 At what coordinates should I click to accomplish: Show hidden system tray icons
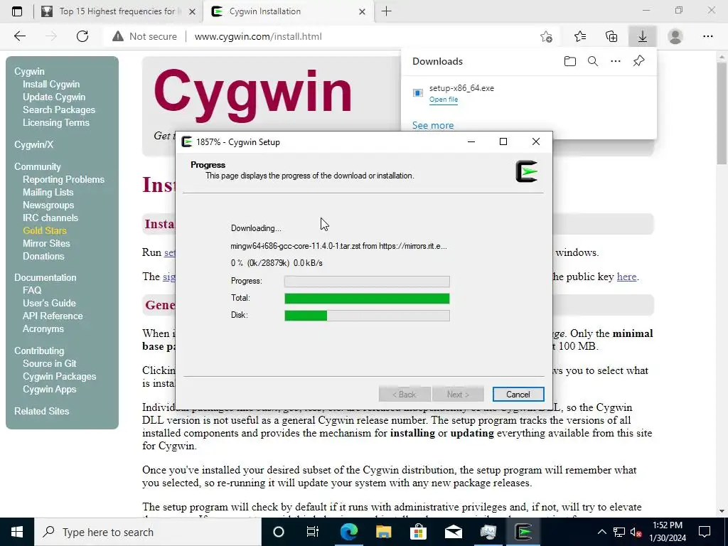[x=601, y=532]
